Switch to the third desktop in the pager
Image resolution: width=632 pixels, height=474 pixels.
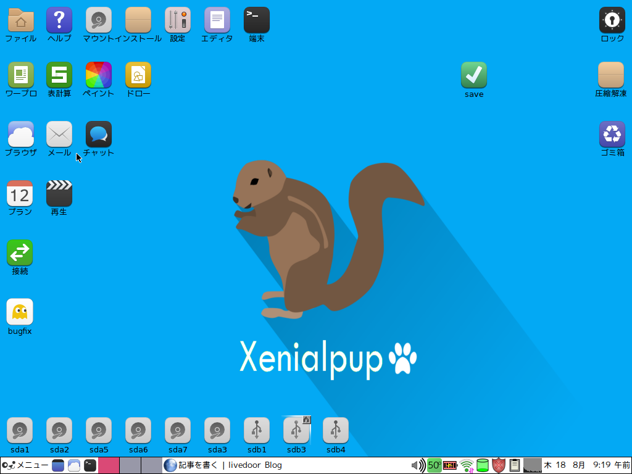152,465
